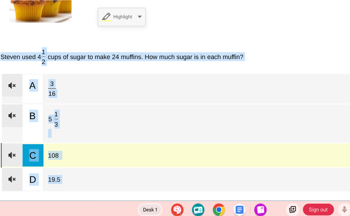This screenshot has width=350, height=216.
Task: Unmute audio for answer choice B
Action: tap(12, 116)
